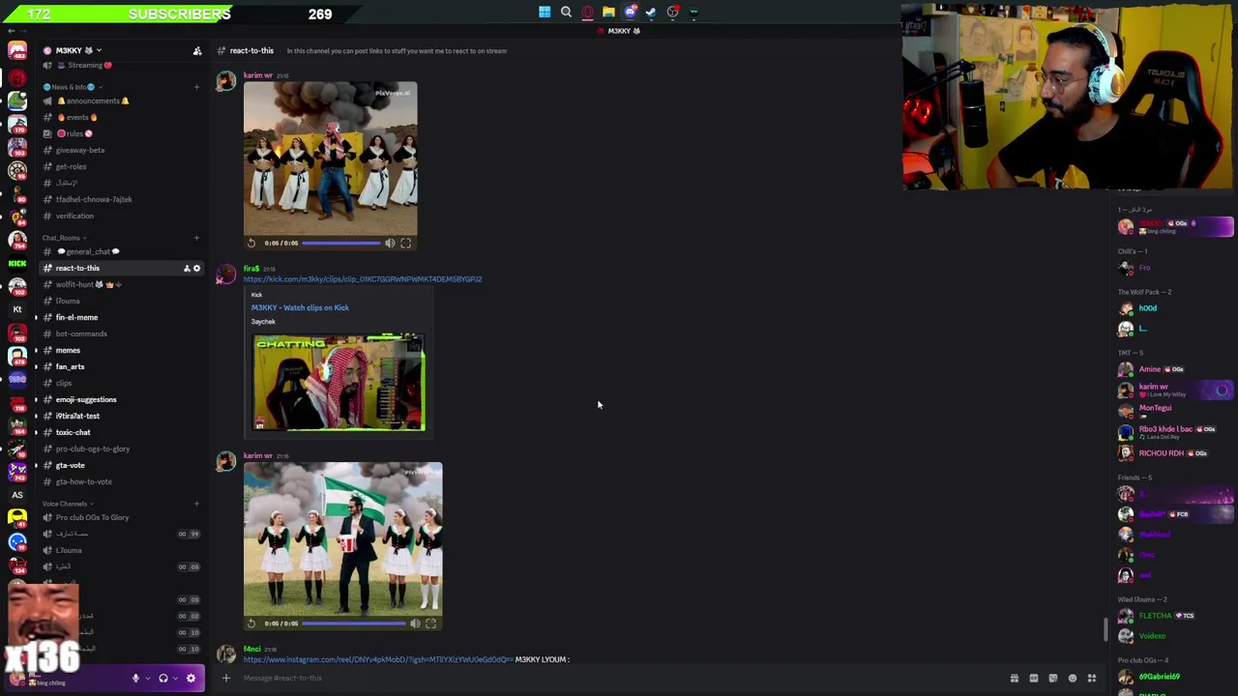The image size is (1238, 696).
Task: Replay the first dancing video
Action: click(x=251, y=243)
